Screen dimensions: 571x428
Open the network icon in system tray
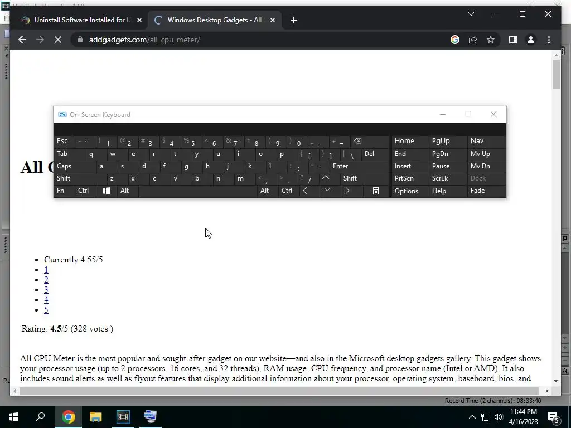pos(486,417)
